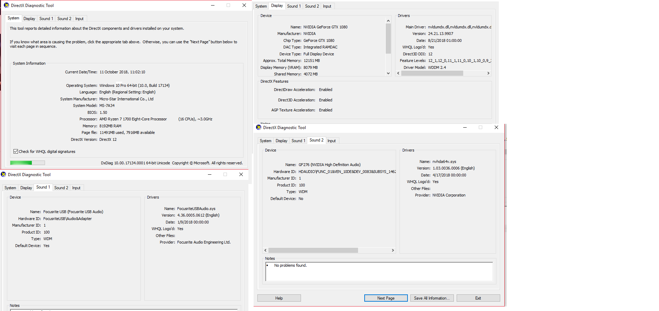This screenshot has width=659, height=311.
Task: Click GF276 (NVIDIA High Definition Audio) name
Action: coord(330,165)
